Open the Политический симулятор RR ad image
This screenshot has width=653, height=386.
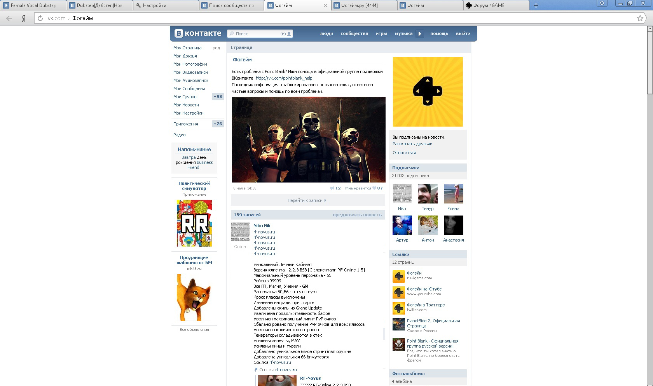[194, 223]
